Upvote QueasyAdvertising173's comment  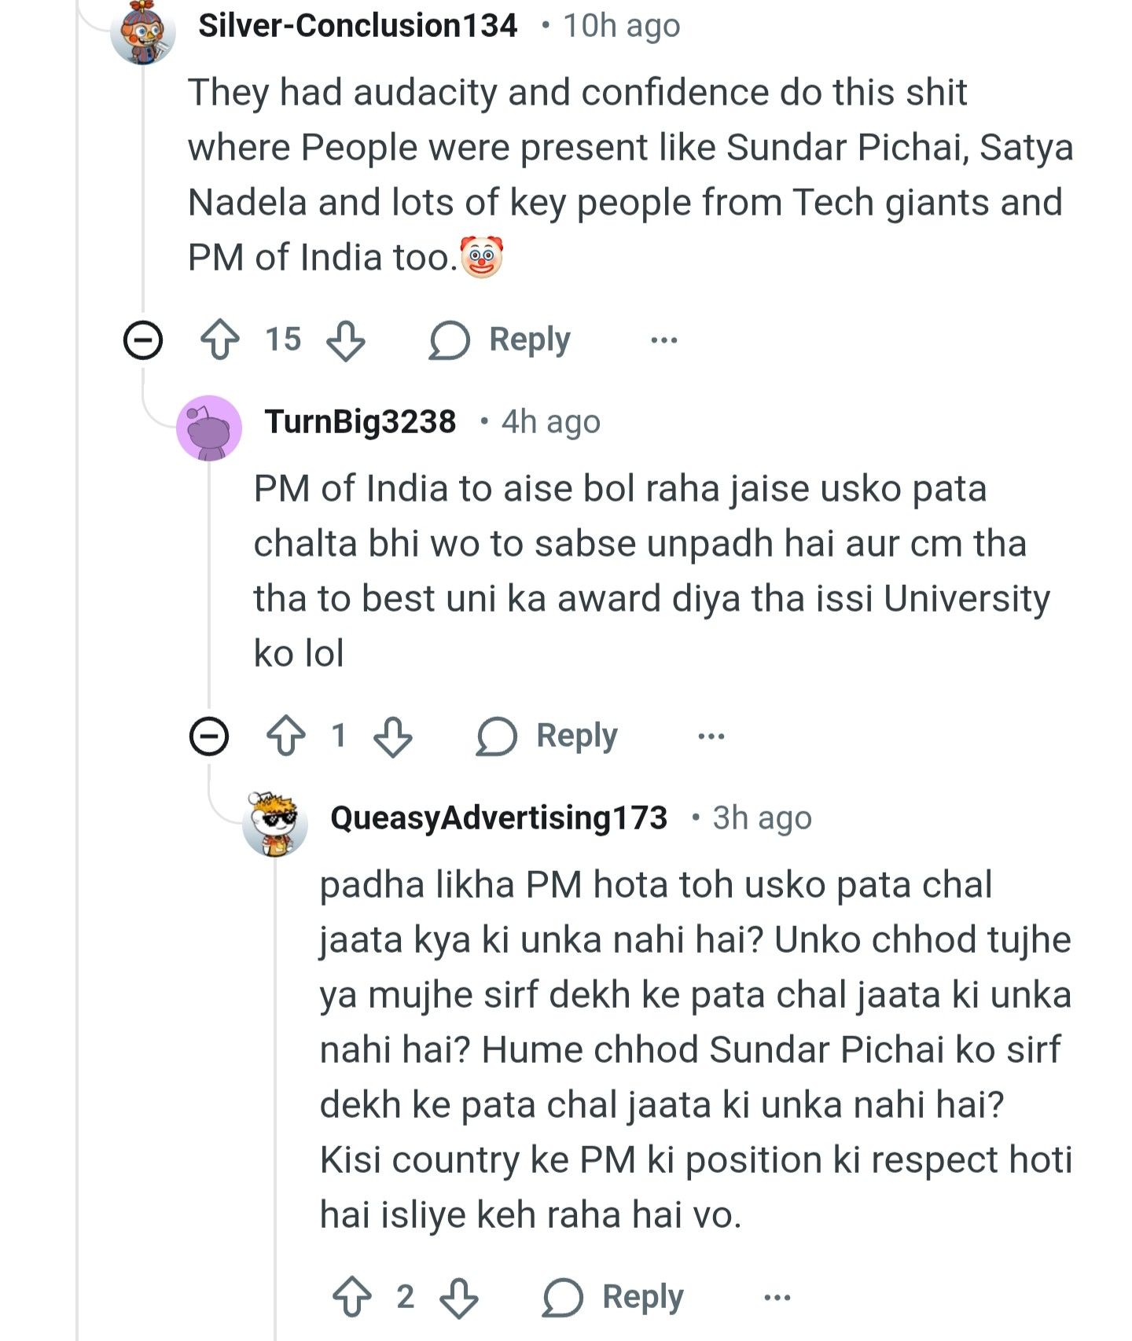point(352,1297)
